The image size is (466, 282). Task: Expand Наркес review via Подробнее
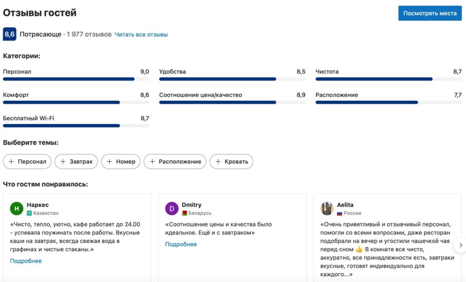click(x=26, y=261)
